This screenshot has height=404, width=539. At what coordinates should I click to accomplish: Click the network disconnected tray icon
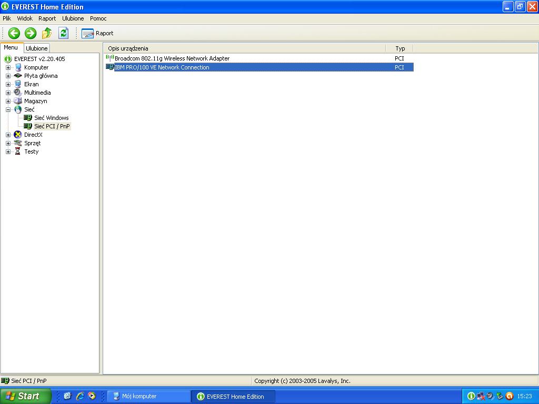pos(481,396)
